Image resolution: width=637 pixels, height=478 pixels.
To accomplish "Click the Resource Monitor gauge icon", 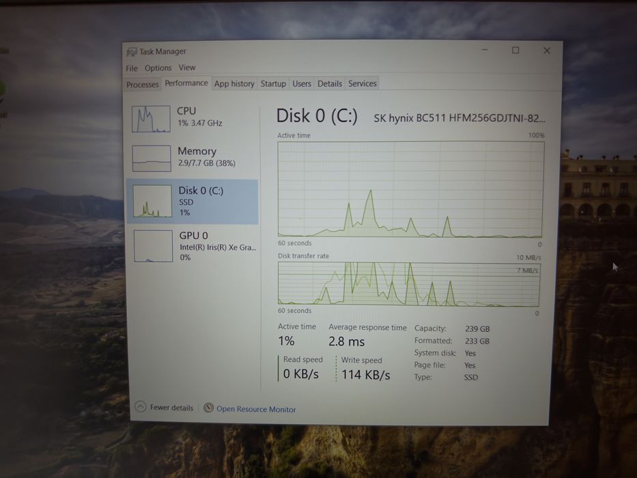I will 208,408.
